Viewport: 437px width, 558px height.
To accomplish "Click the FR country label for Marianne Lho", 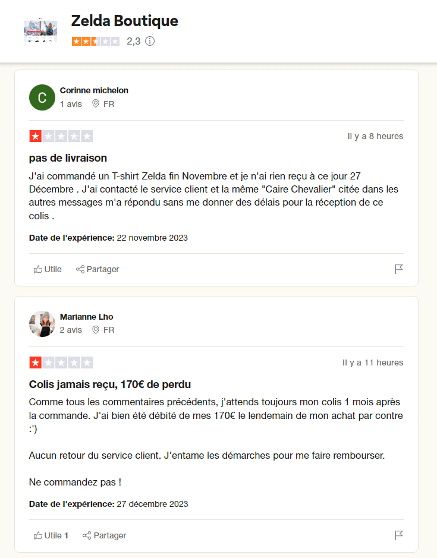I will point(109,330).
